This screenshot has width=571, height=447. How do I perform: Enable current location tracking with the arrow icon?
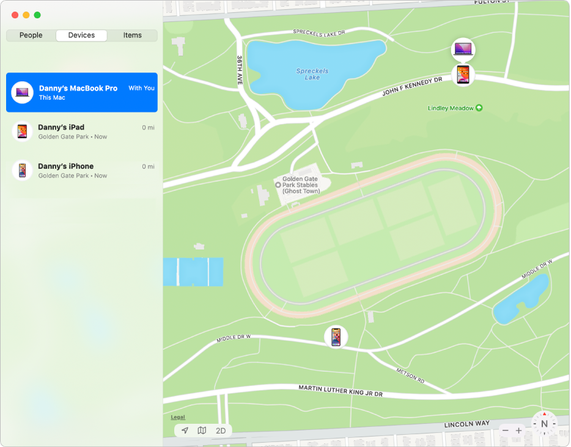(185, 430)
